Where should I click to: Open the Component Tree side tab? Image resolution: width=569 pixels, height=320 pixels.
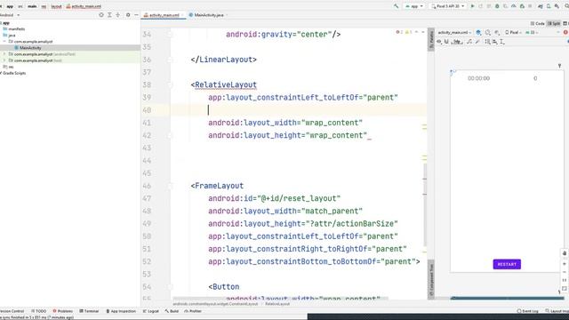click(x=431, y=279)
